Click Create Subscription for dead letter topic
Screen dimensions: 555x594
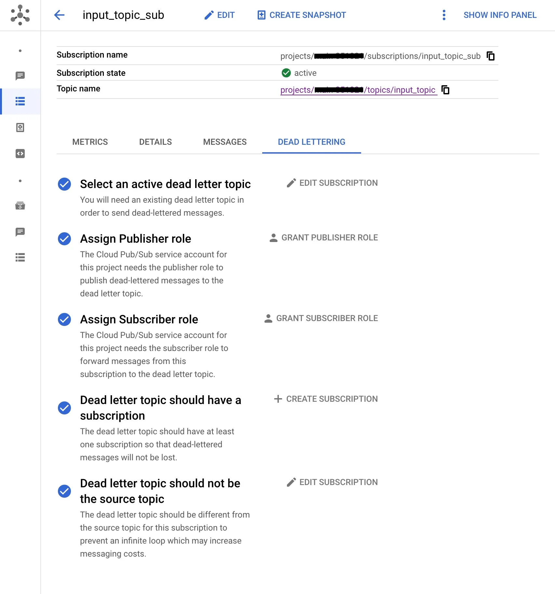pyautogui.click(x=326, y=399)
